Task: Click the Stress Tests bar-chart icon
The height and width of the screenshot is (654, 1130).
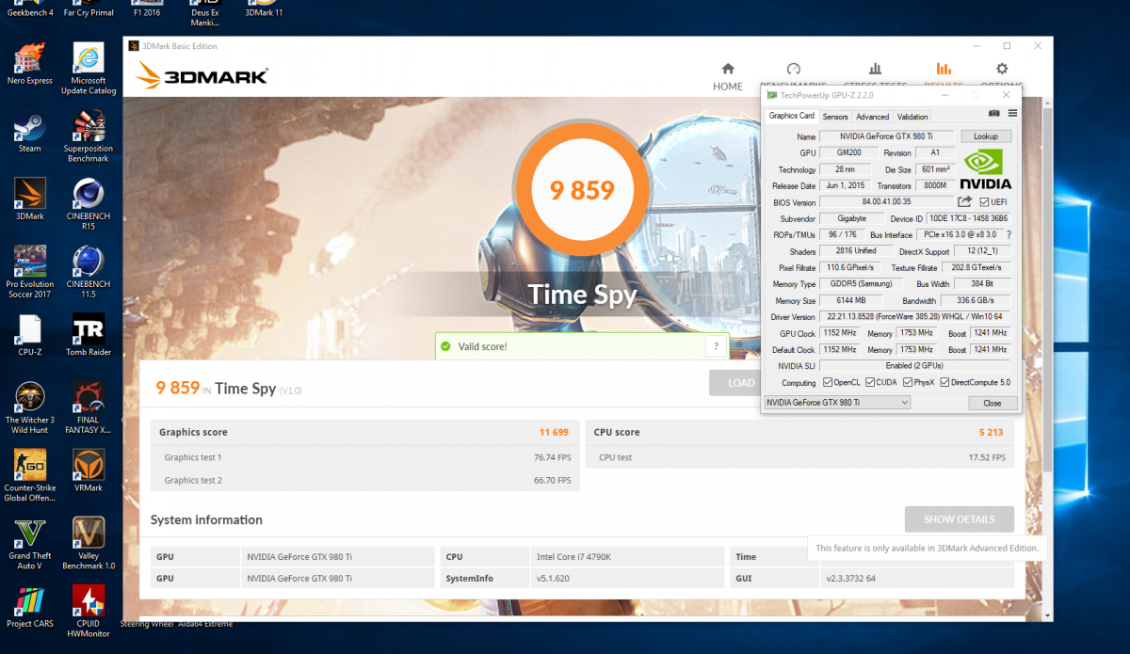Action: click(875, 70)
